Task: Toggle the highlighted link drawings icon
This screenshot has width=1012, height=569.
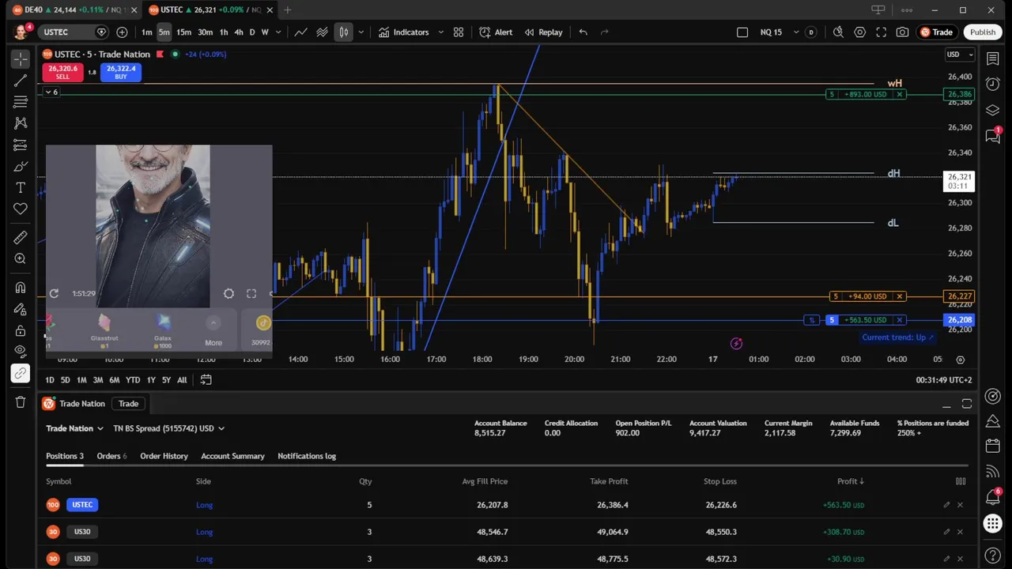Action: (x=21, y=373)
